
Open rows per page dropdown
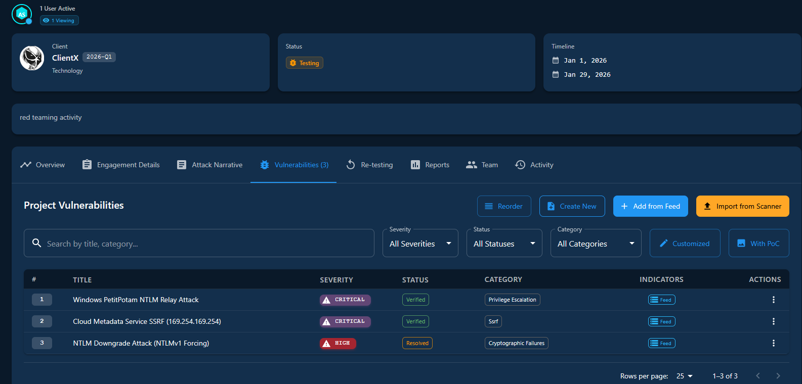(685, 376)
